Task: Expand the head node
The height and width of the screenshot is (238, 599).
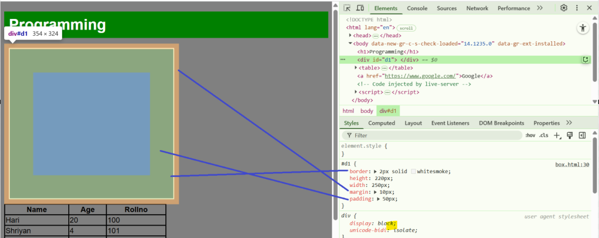Action: click(351, 36)
